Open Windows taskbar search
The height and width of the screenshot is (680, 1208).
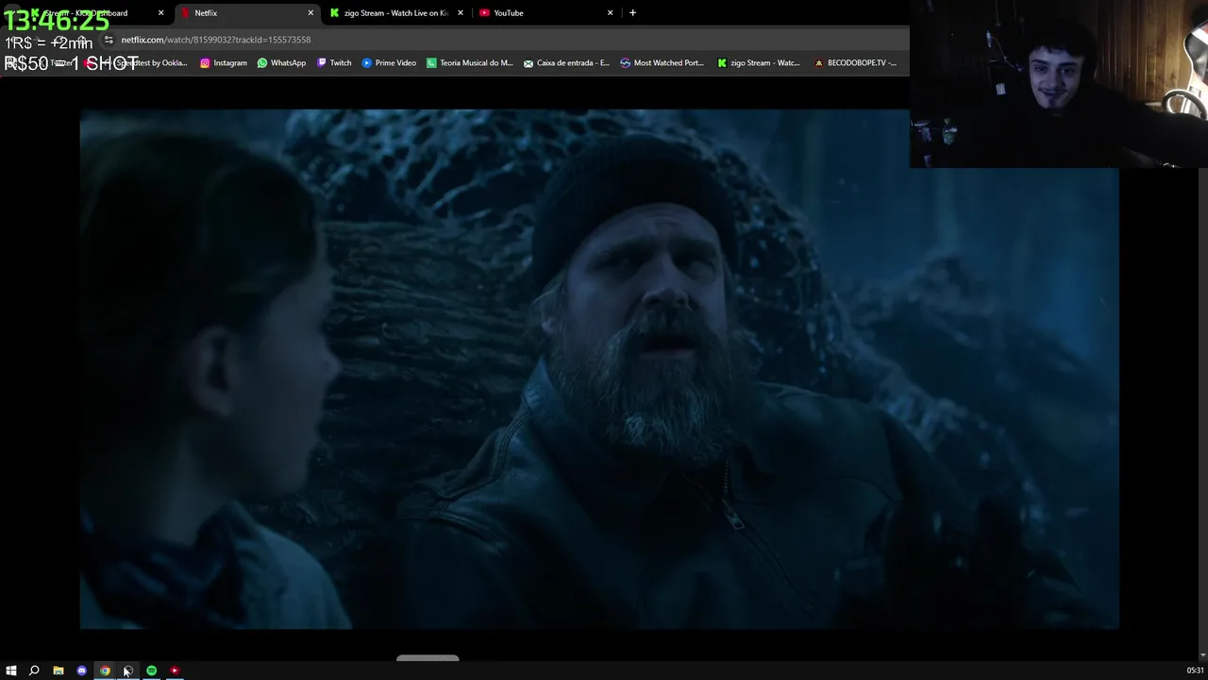[x=34, y=671]
